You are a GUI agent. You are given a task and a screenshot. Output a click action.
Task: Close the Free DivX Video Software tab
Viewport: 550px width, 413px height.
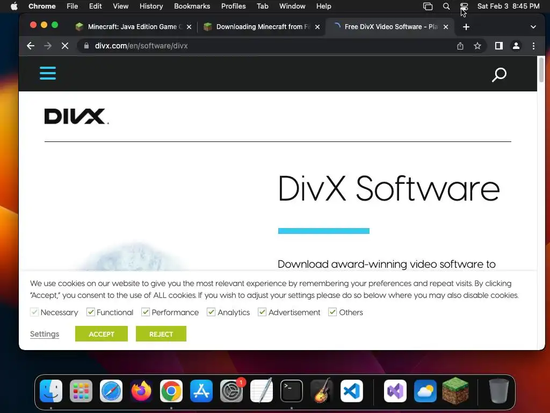[446, 27]
